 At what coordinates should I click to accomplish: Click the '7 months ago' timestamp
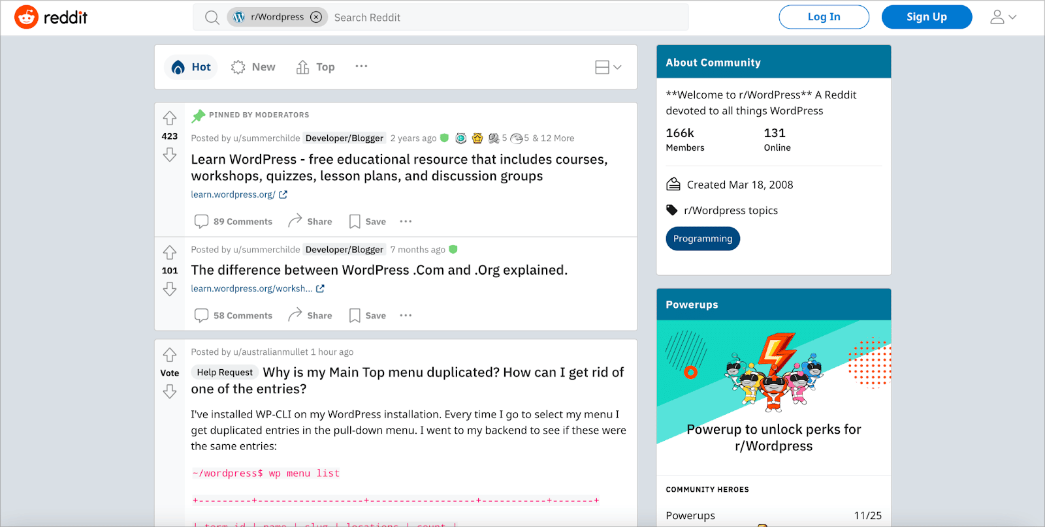click(417, 250)
